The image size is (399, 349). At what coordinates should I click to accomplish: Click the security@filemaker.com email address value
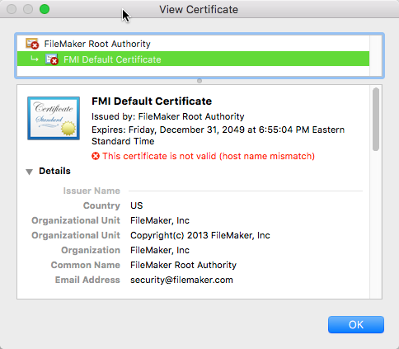tap(181, 280)
